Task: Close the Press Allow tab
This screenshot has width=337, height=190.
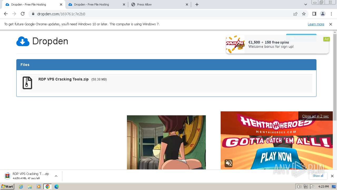Action: point(187,4)
